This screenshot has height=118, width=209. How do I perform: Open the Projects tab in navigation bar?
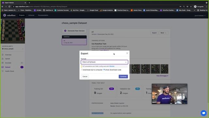pos(22,15)
